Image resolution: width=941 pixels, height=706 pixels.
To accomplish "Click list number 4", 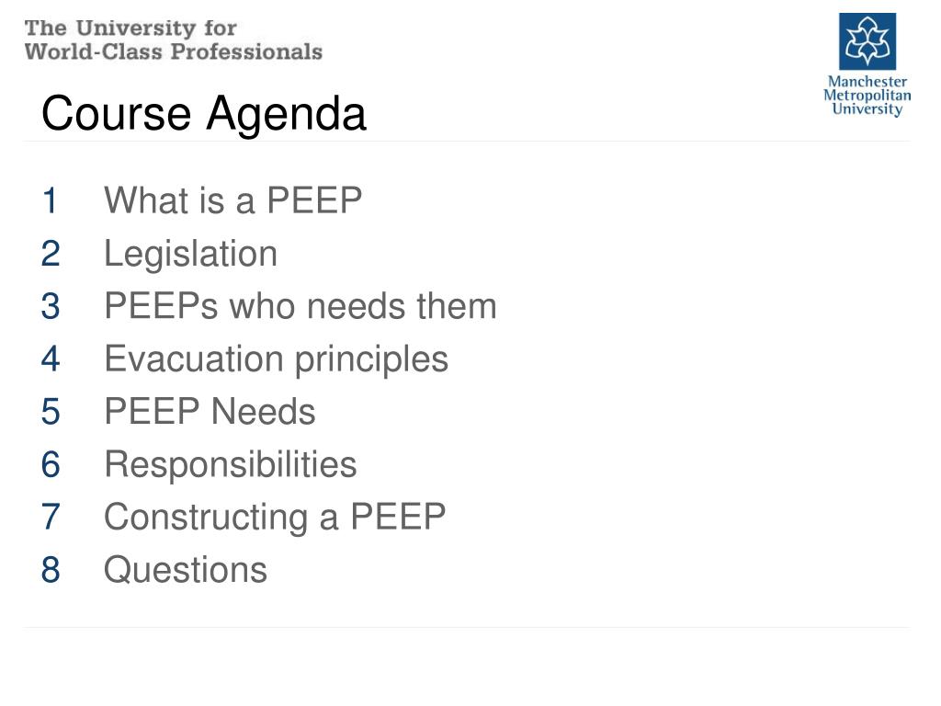I will coord(51,359).
